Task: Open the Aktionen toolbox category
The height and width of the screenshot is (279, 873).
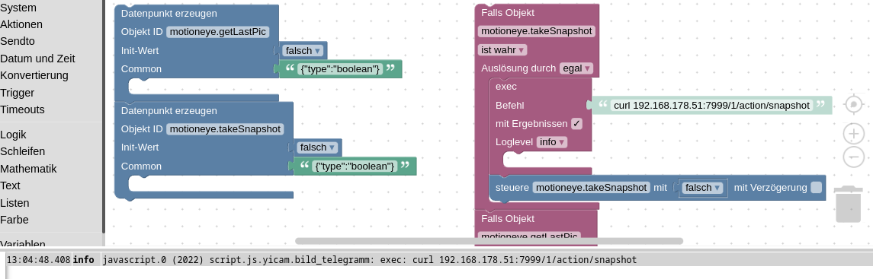Action: (x=21, y=24)
